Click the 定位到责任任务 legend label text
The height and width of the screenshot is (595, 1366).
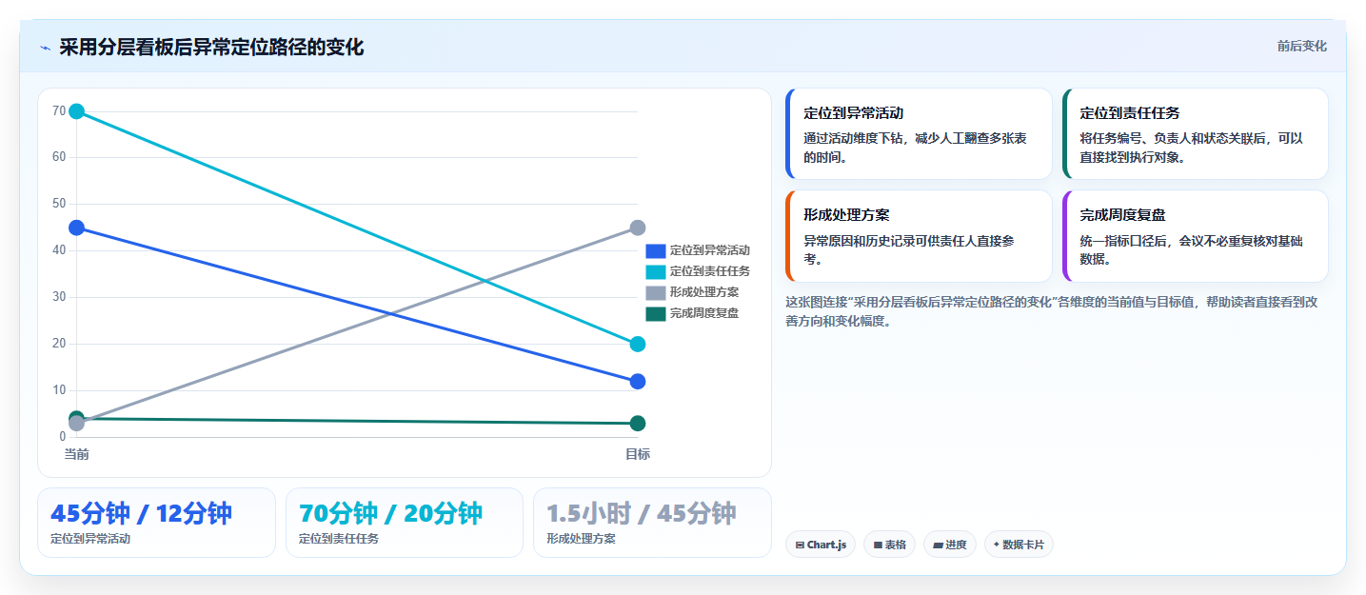(x=709, y=271)
